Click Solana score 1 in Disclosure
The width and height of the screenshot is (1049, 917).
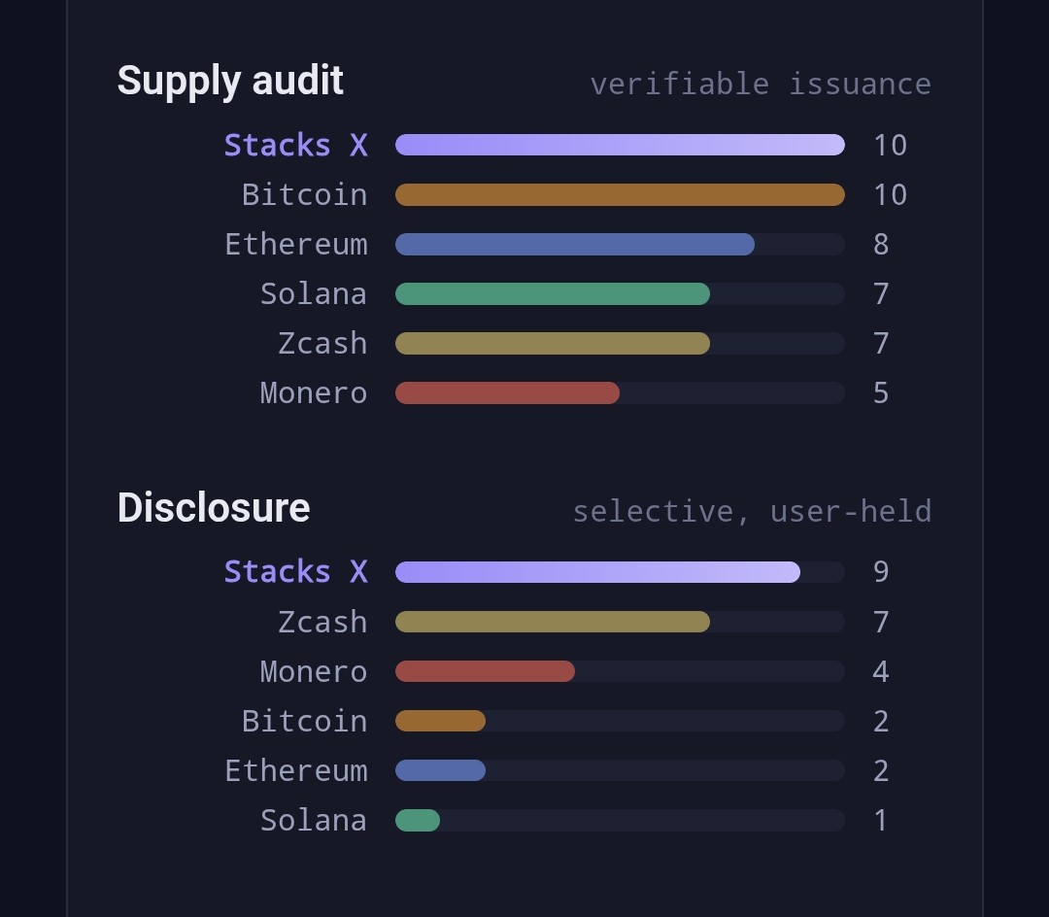881,820
